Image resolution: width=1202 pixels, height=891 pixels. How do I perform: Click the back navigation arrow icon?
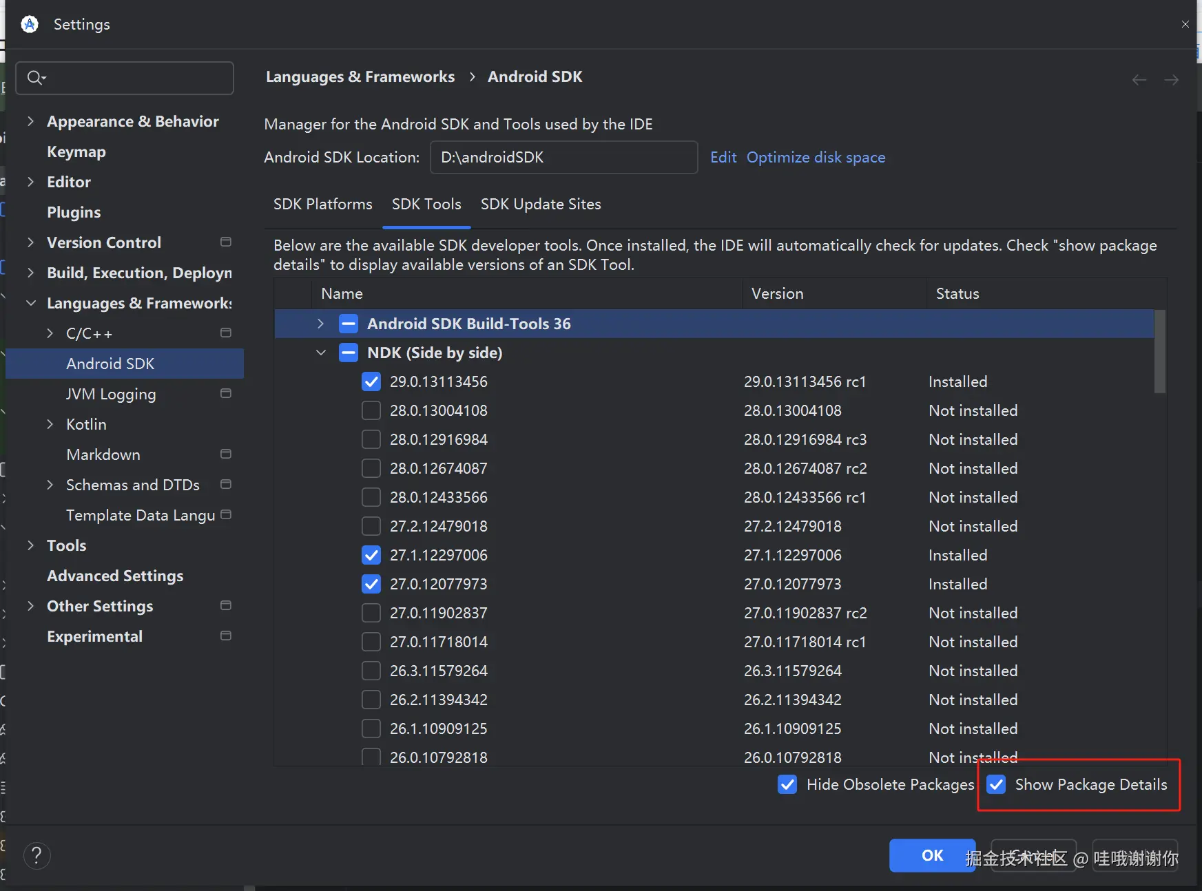[1139, 80]
